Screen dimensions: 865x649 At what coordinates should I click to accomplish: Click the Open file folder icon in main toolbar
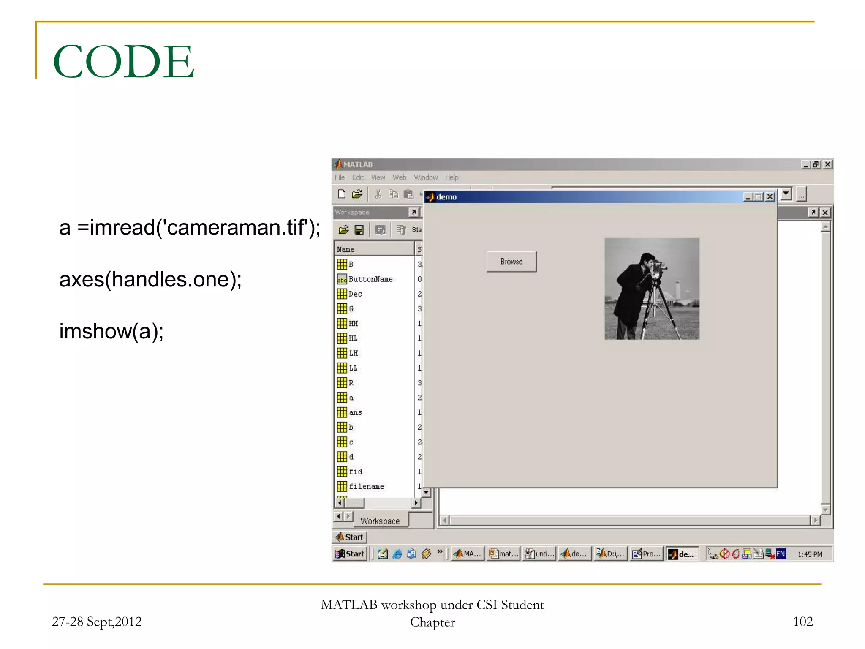point(357,194)
